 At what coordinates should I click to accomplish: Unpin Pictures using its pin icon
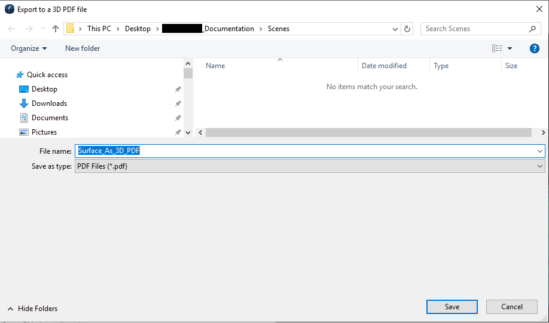(178, 132)
